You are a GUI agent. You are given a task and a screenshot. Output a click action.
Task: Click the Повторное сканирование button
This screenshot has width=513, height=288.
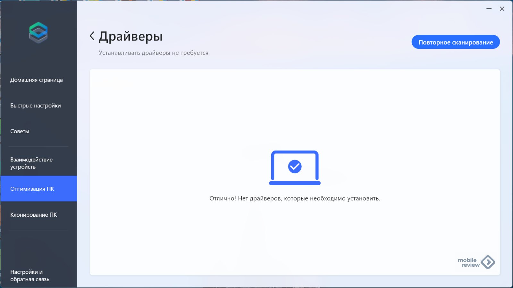(455, 42)
